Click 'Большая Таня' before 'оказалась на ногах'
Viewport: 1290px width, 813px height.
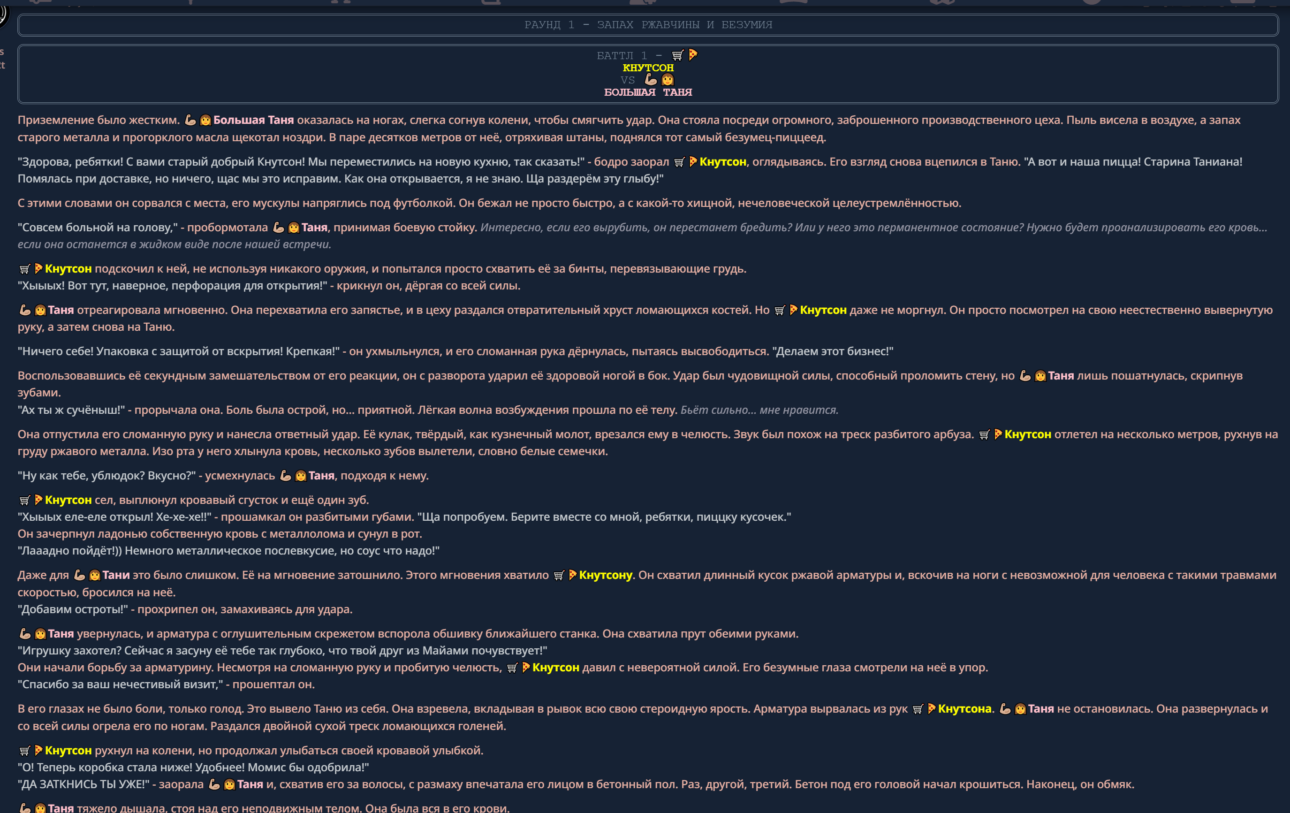coord(253,120)
